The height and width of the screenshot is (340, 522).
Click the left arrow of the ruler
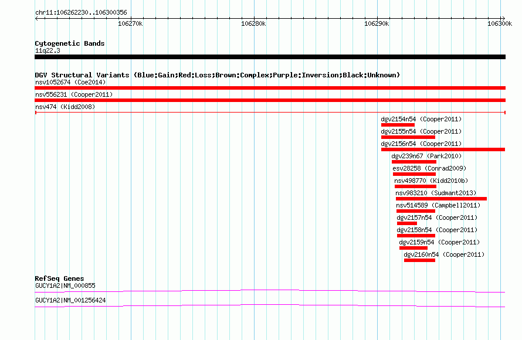click(36, 19)
